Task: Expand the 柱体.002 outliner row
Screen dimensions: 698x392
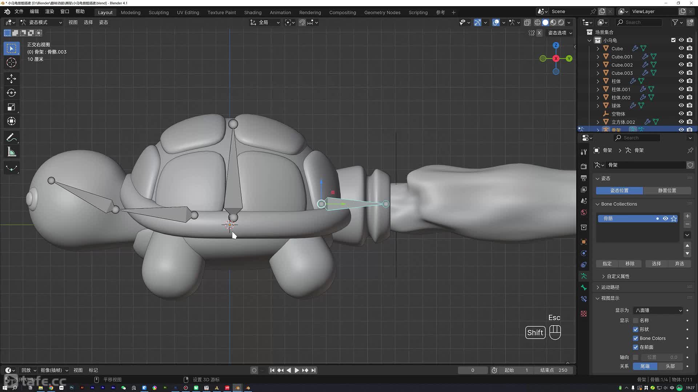Action: pos(598,98)
